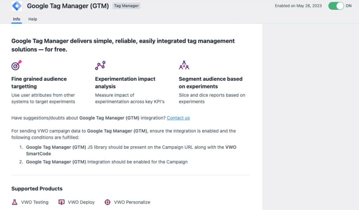Click the segment audience based on experiments icon

pos(184,65)
